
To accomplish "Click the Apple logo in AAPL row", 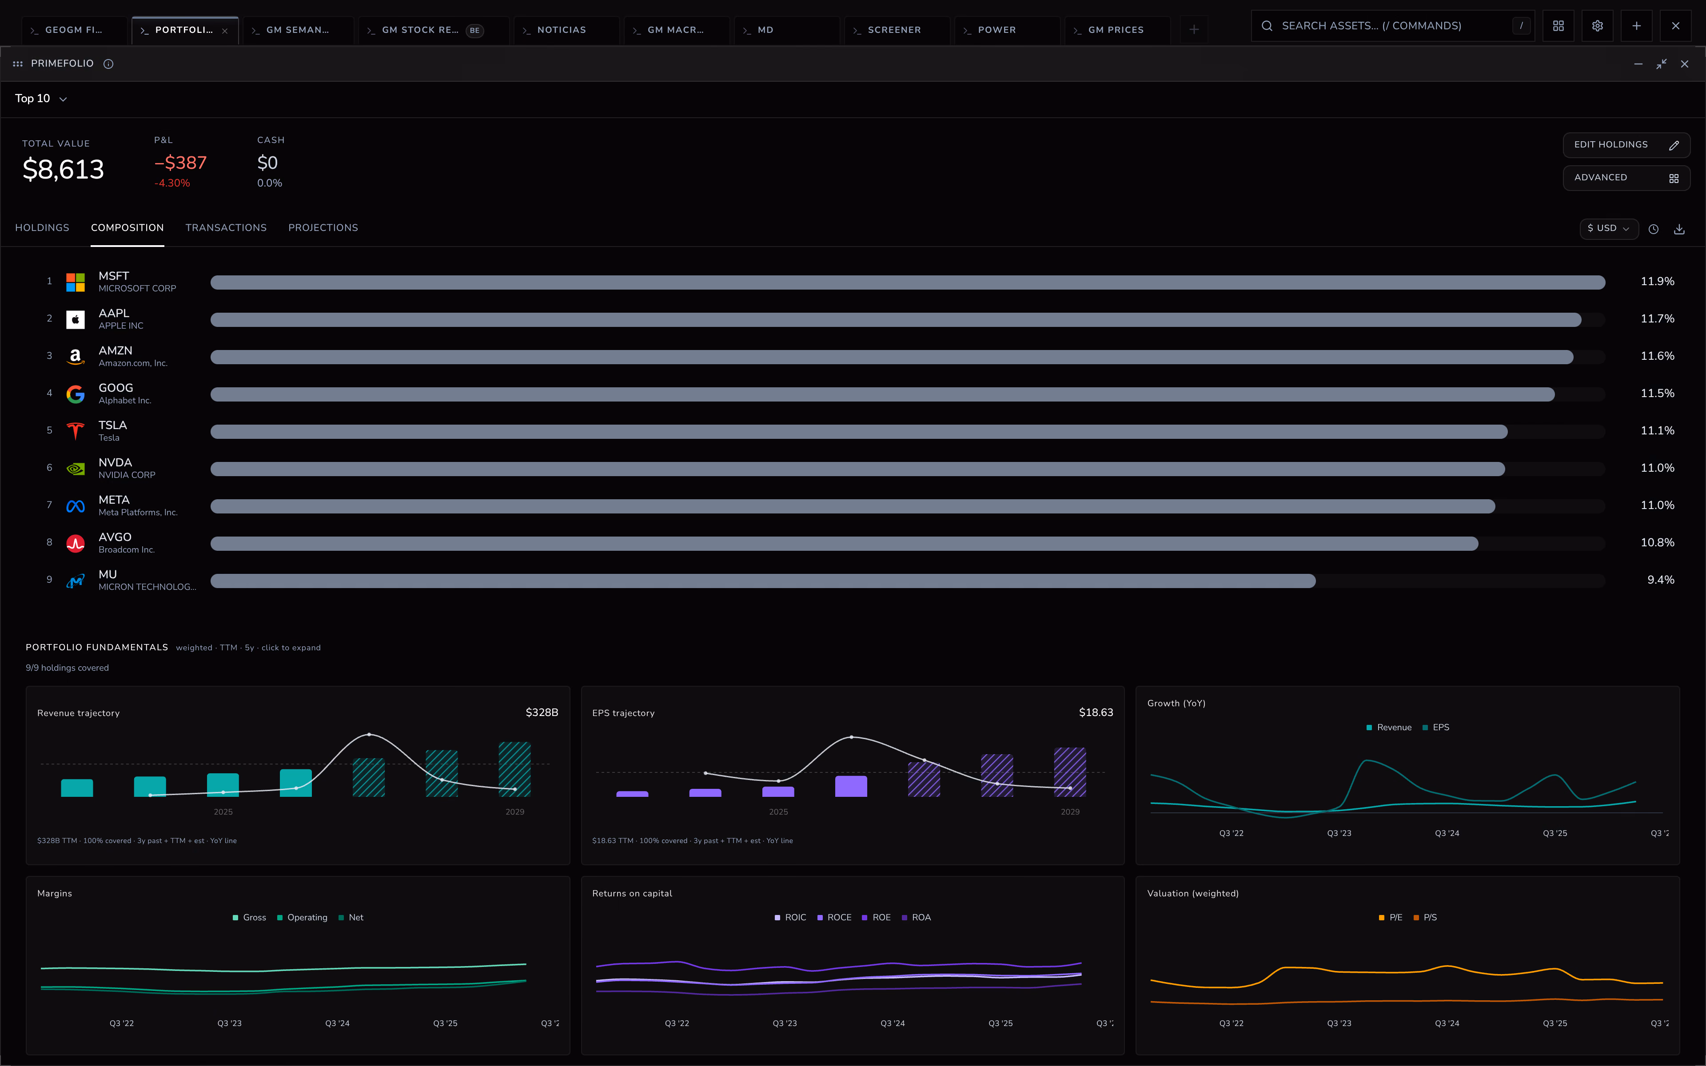I will (x=76, y=319).
